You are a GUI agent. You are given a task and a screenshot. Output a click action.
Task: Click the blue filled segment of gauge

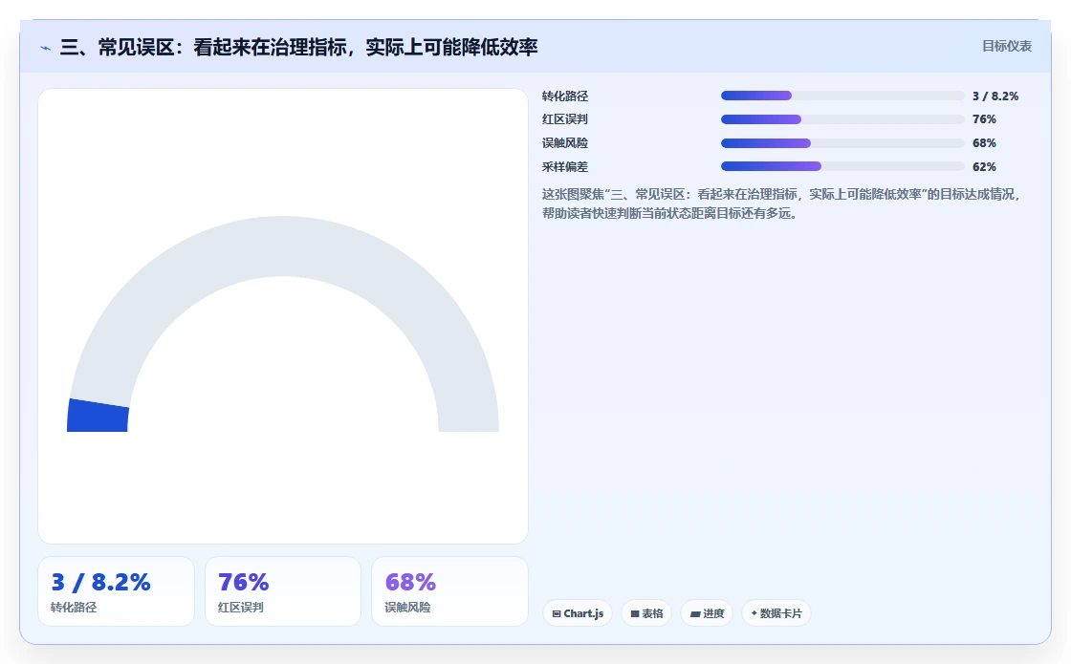(x=98, y=417)
